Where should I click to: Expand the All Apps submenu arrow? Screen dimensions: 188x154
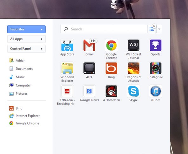42,39
